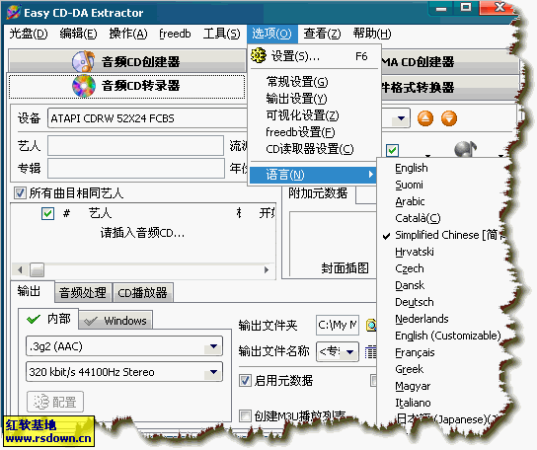The height and width of the screenshot is (450, 537).
Task: Open 常规设置(G) in the options menu
Action: click(296, 82)
